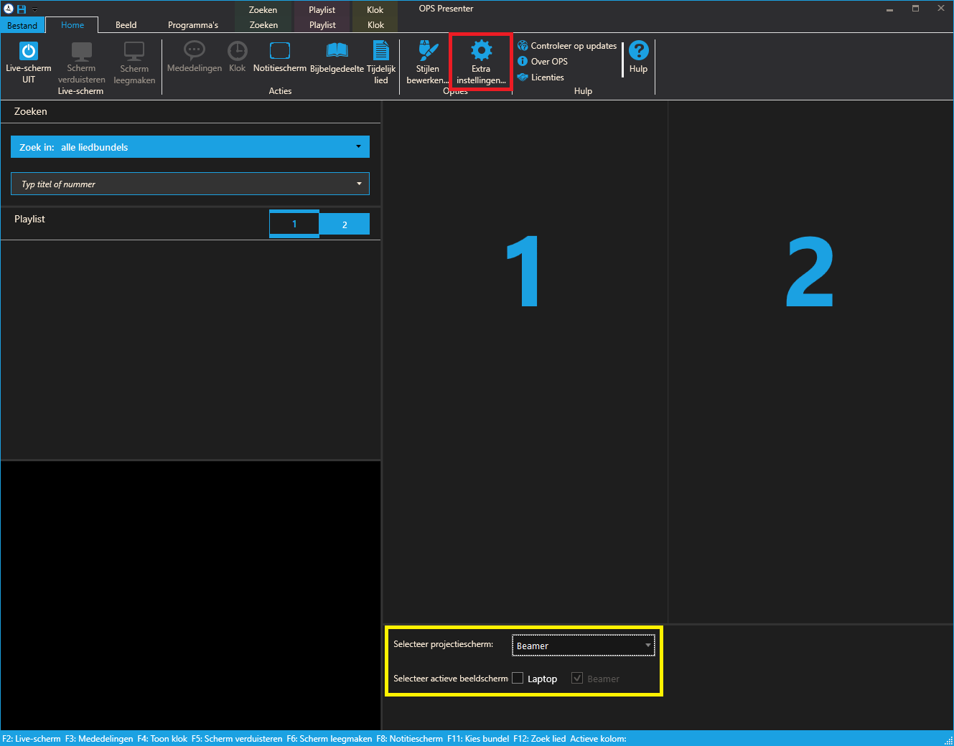Click 'F4: Toon klok' in the status bar

point(162,739)
